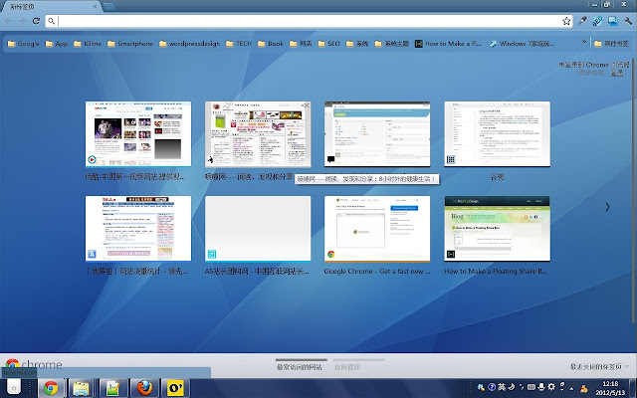Open the Google Chrome download page thumbnail

click(377, 228)
